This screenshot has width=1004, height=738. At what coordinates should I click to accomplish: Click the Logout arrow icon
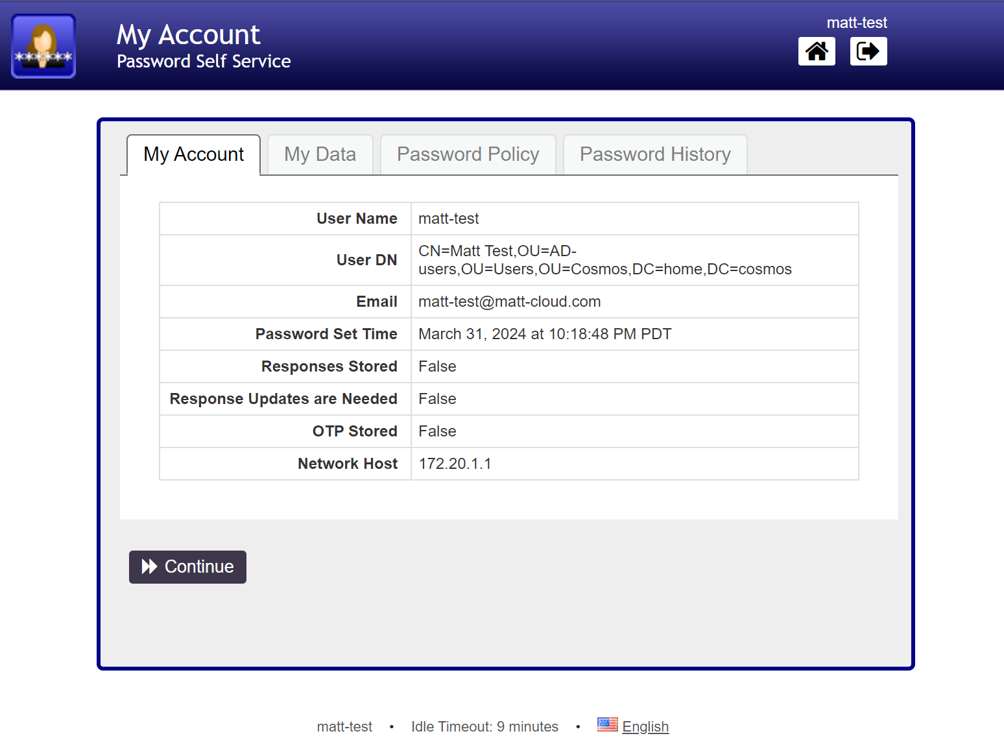click(868, 51)
